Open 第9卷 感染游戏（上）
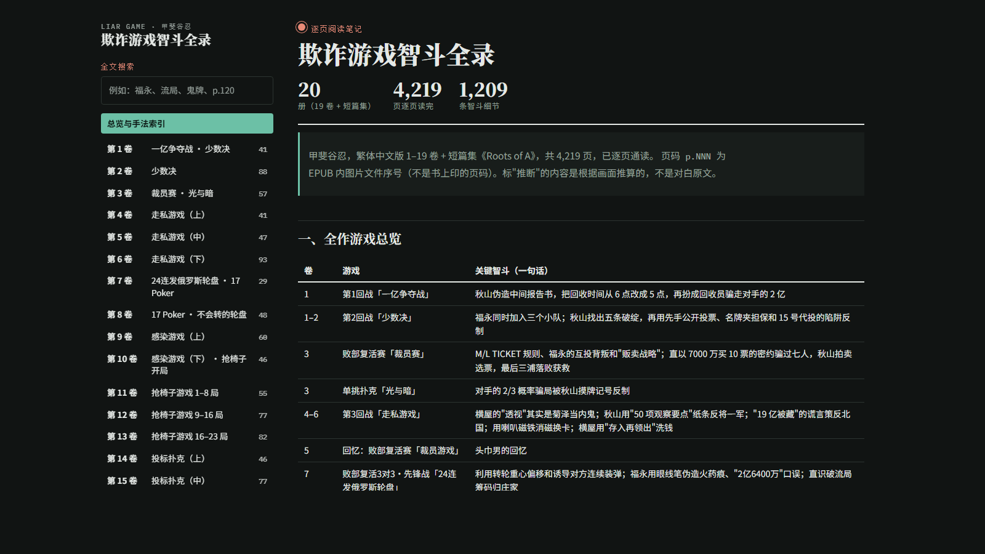The height and width of the screenshot is (554, 985). point(187,337)
